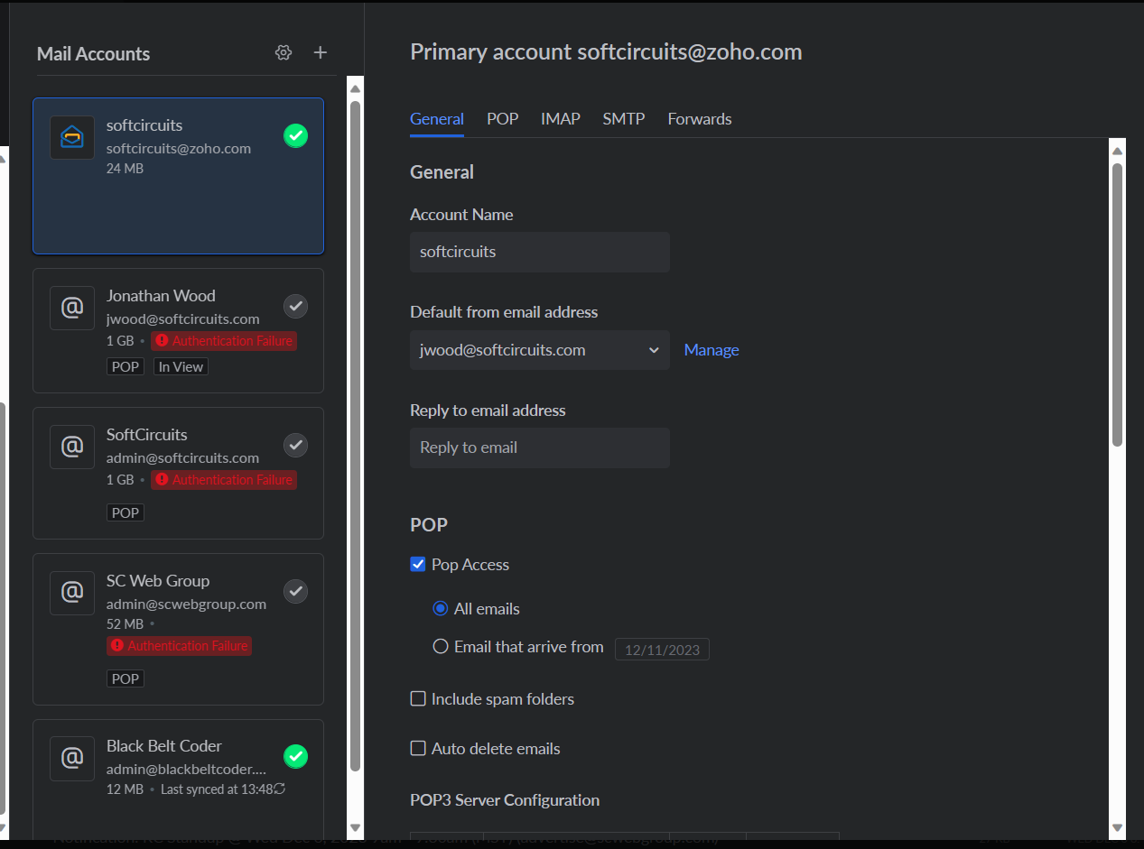Click Authentication Failure badge on admin@softcircuits.com
1144x849 pixels.
tap(224, 480)
